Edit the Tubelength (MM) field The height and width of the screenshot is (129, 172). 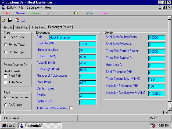click(x=88, y=70)
